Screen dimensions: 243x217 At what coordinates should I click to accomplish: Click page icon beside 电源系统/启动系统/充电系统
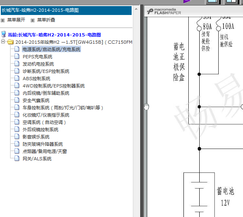tap(17, 49)
